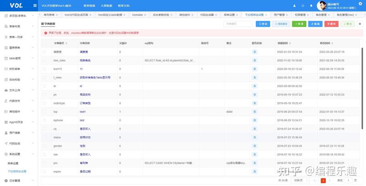The image size is (366, 186).
Task: Open the 框架文档 top menu item
Action: [x=124, y=5]
